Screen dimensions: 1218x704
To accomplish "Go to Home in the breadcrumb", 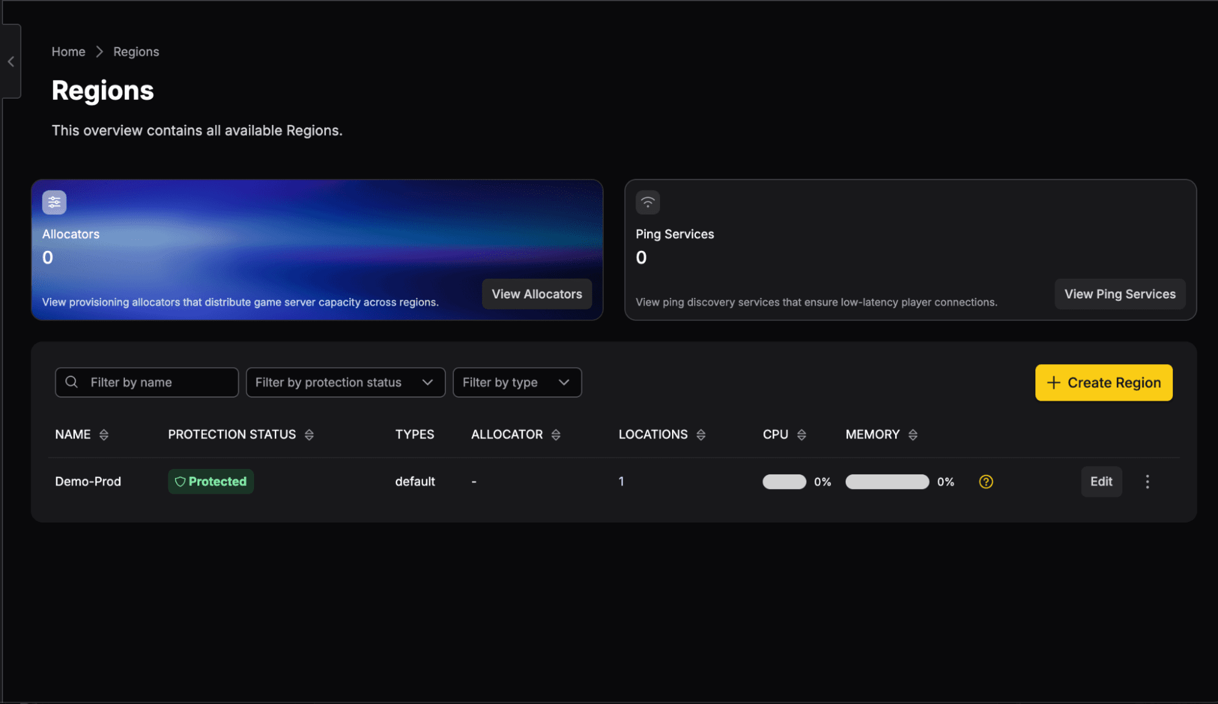I will click(x=68, y=52).
